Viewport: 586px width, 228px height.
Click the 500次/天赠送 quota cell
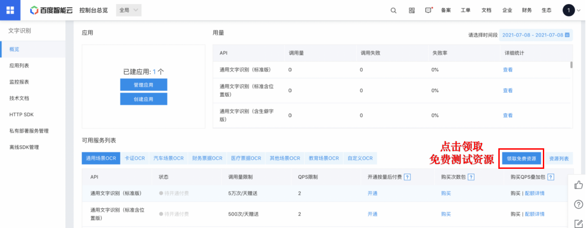point(243,214)
